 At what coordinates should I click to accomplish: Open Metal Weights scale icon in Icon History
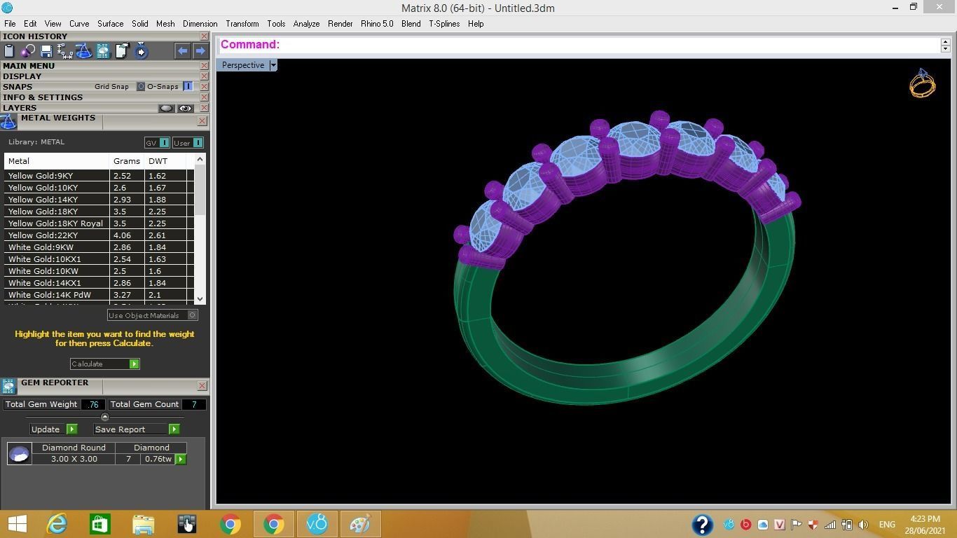(84, 50)
